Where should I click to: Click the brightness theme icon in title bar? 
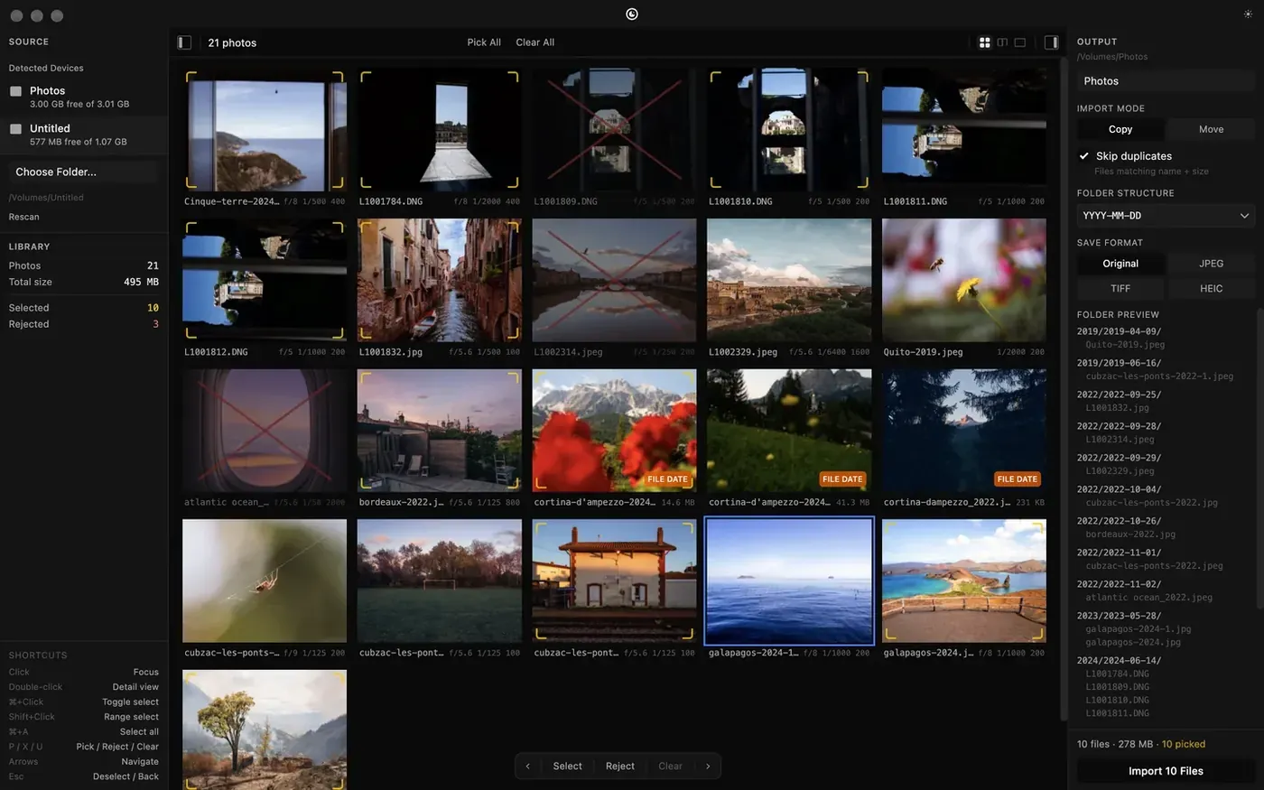coord(1249,14)
